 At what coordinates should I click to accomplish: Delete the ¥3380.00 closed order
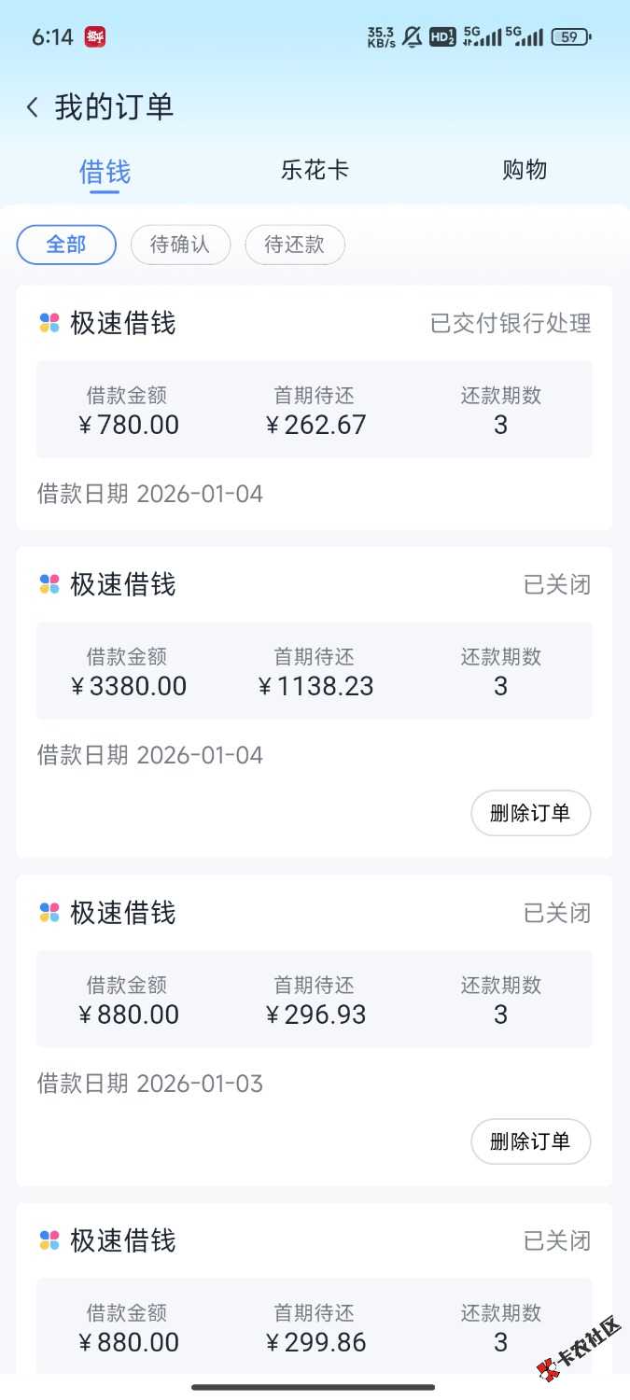pos(530,813)
